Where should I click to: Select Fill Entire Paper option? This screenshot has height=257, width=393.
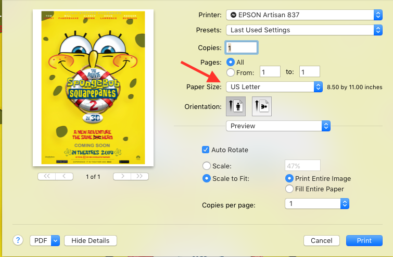pos(289,189)
